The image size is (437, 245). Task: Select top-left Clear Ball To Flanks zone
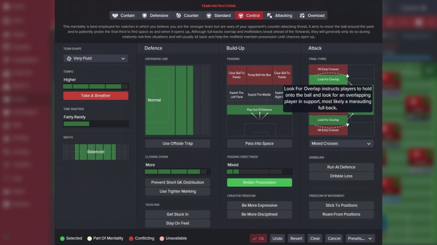(x=237, y=75)
